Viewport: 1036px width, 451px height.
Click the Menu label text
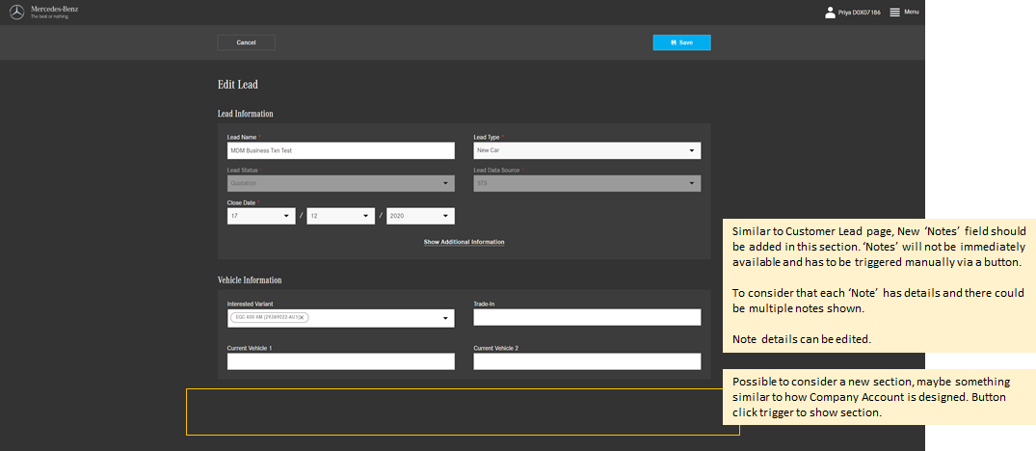(x=911, y=12)
